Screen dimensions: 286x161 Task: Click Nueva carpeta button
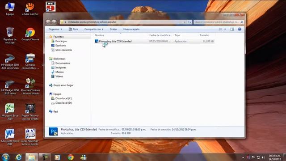131,29
